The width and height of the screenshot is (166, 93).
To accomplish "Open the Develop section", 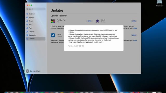I will (36, 32).
